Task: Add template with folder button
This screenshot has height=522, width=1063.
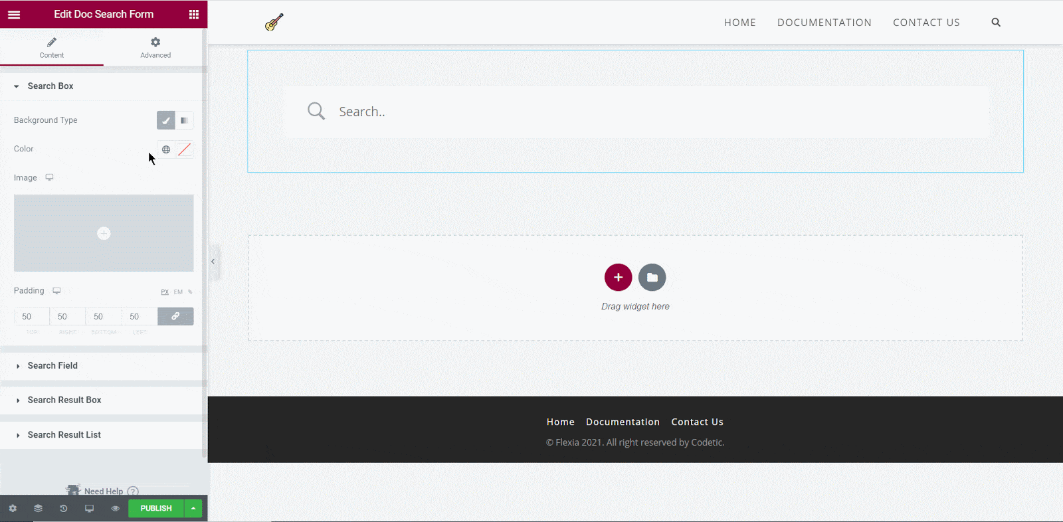Action: (652, 278)
